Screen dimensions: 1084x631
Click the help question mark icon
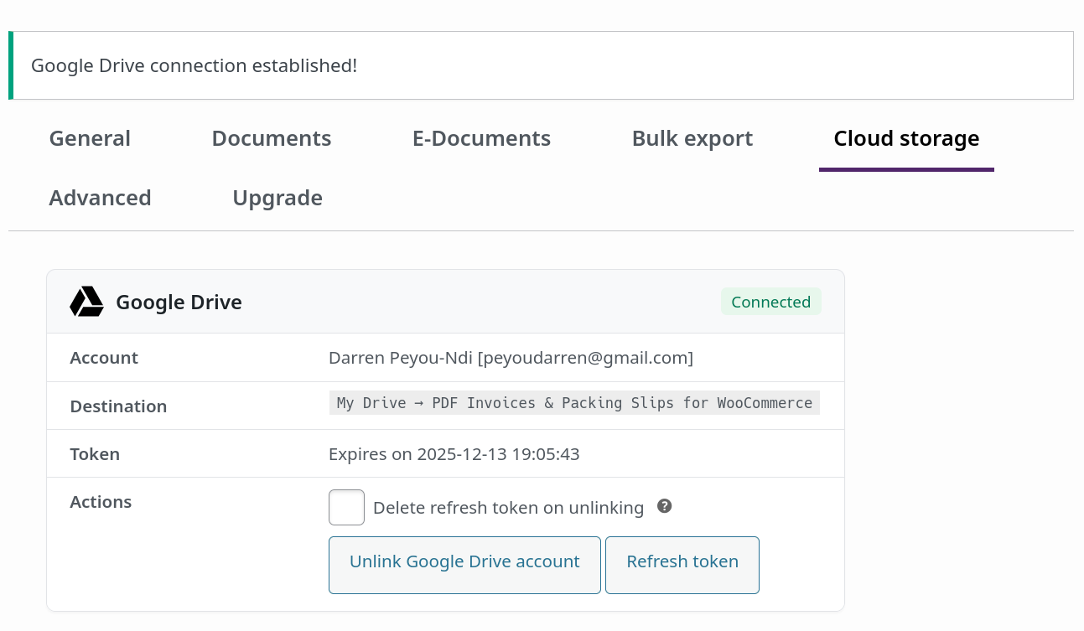tap(664, 506)
